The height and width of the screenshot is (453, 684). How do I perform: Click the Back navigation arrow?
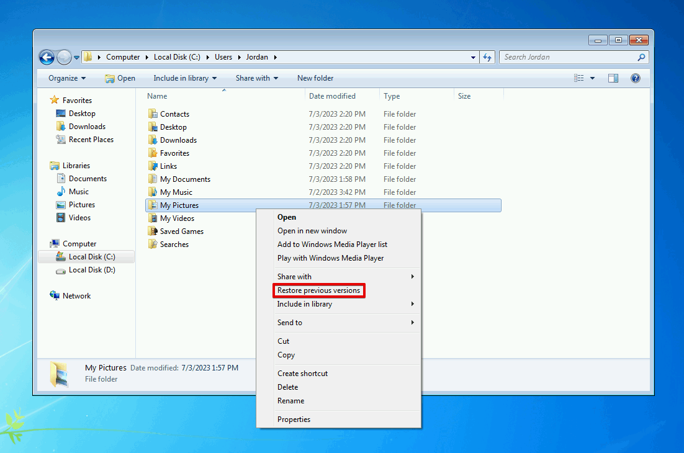point(47,57)
